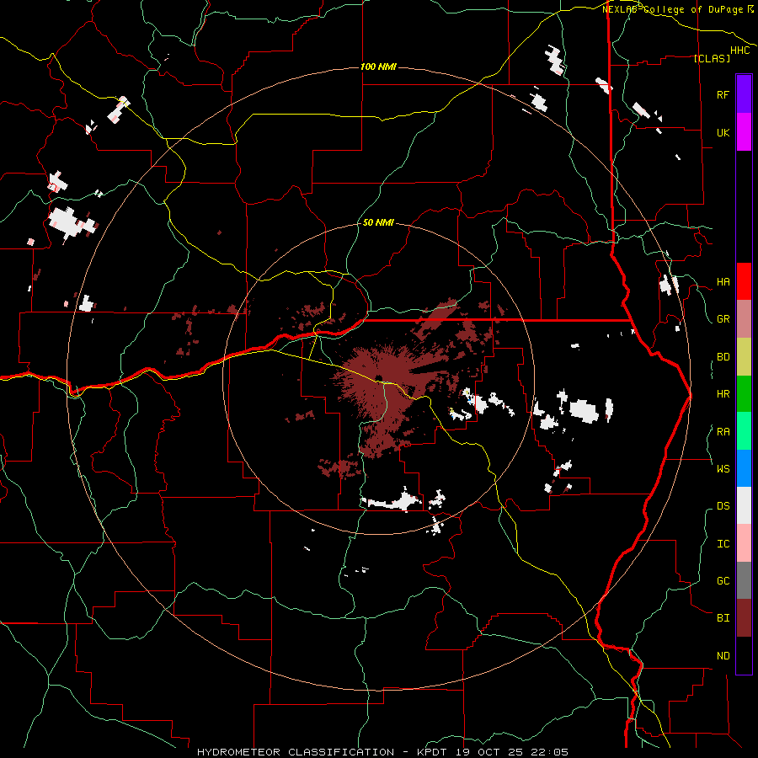Select the IC pink legend swatch
The width and height of the screenshot is (758, 758).
(x=744, y=543)
